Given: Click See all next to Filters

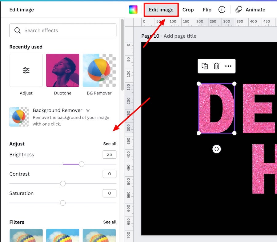Looking at the screenshot, I should point(110,222).
